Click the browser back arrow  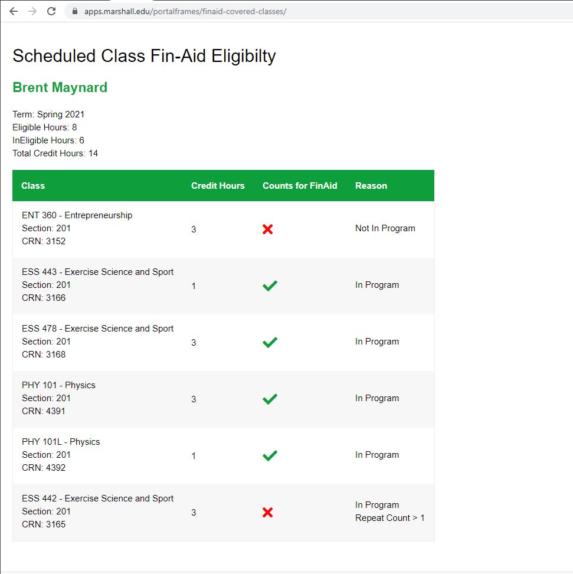pos(13,11)
